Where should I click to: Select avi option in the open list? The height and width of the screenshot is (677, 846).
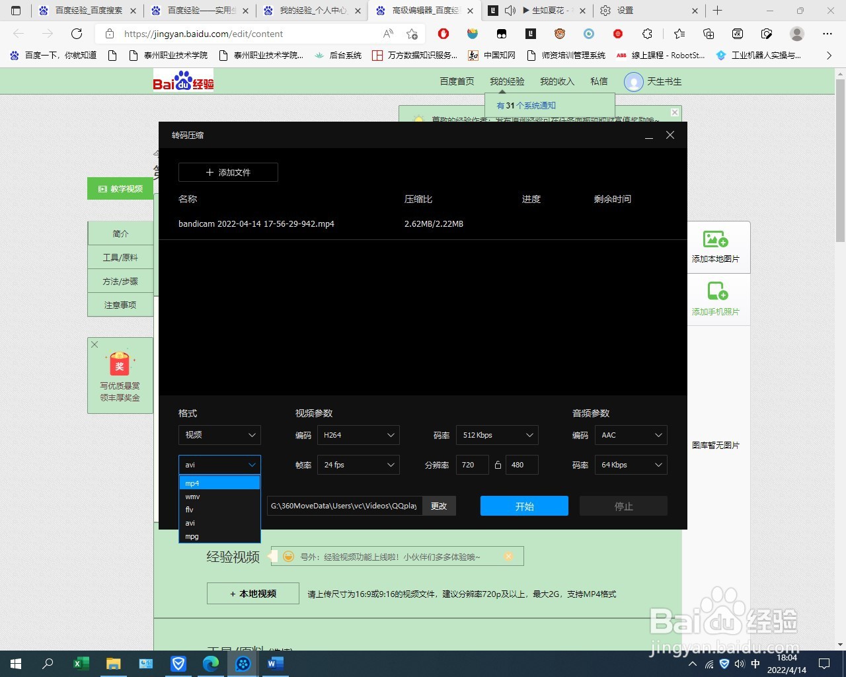click(x=219, y=523)
